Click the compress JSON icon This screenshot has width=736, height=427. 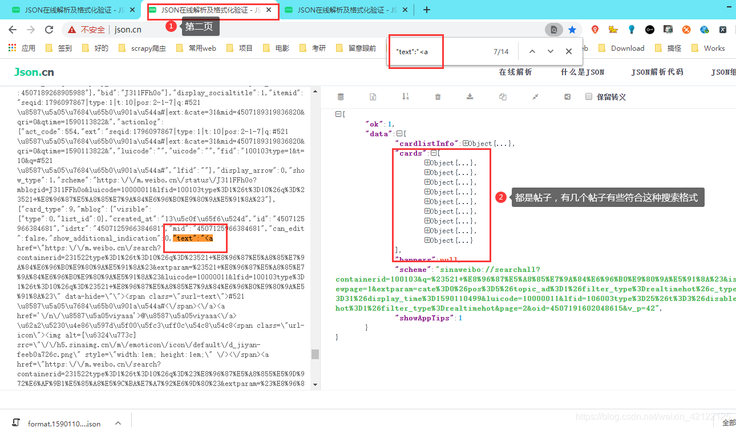click(x=535, y=97)
